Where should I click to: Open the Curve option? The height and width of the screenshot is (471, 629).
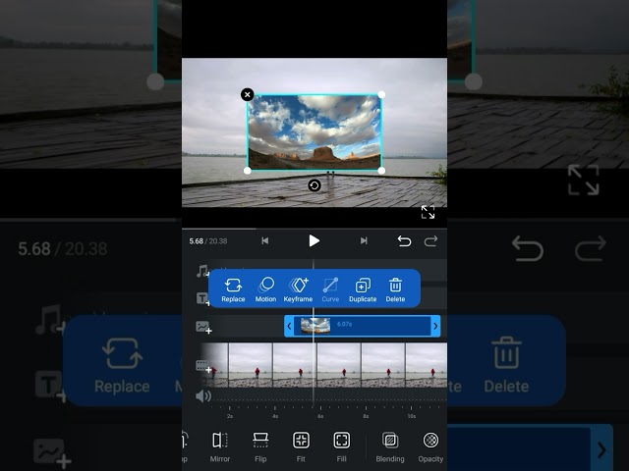point(330,290)
